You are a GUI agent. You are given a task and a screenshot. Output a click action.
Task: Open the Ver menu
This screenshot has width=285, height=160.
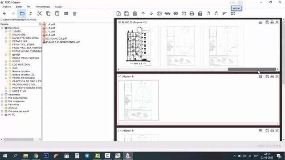point(28,7)
